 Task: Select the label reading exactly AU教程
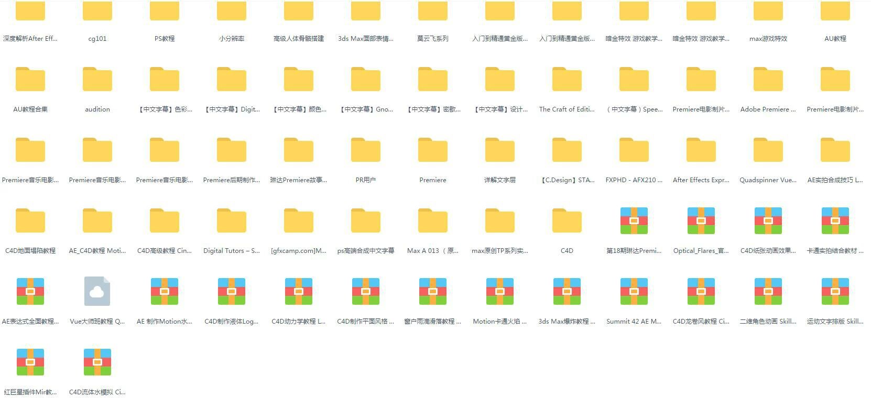(835, 38)
